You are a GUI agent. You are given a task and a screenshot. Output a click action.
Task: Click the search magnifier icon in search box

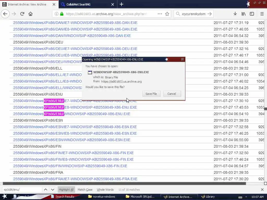[178, 14]
